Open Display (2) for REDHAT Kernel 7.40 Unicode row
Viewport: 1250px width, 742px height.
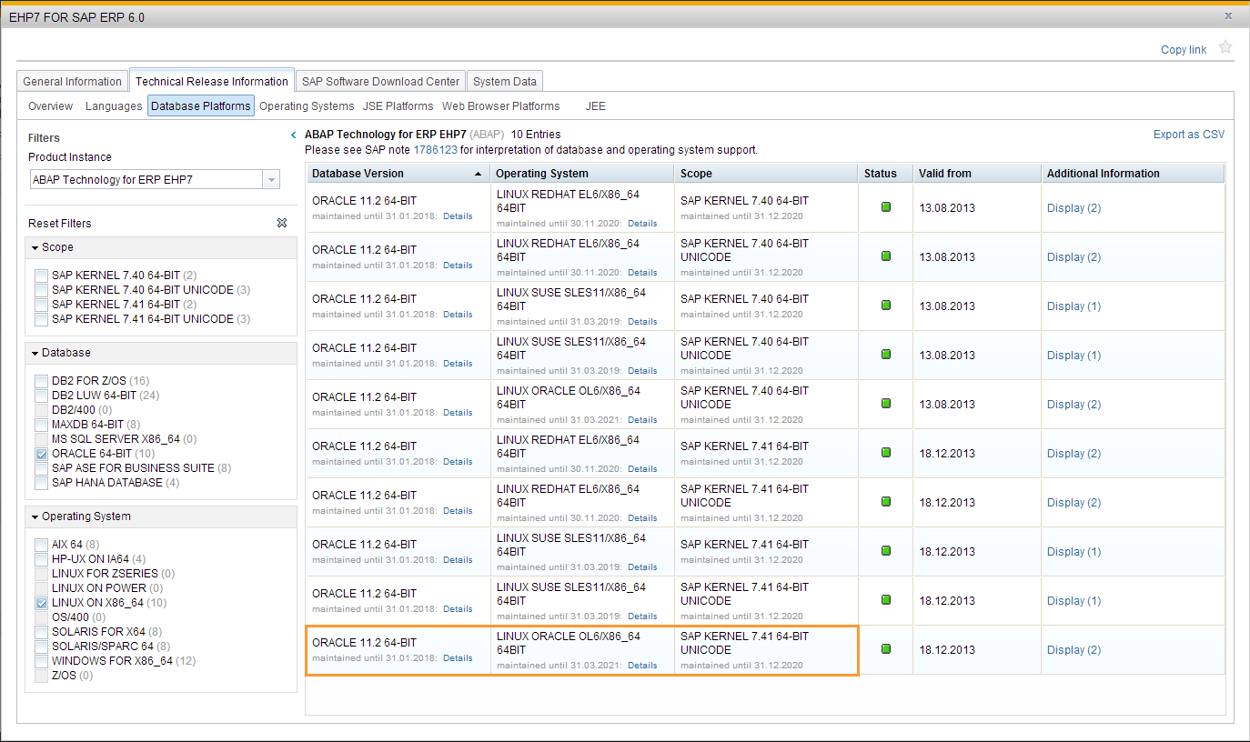tap(1074, 257)
